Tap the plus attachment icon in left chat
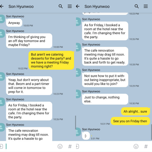The height and width of the screenshot is (152, 152). [1, 146]
